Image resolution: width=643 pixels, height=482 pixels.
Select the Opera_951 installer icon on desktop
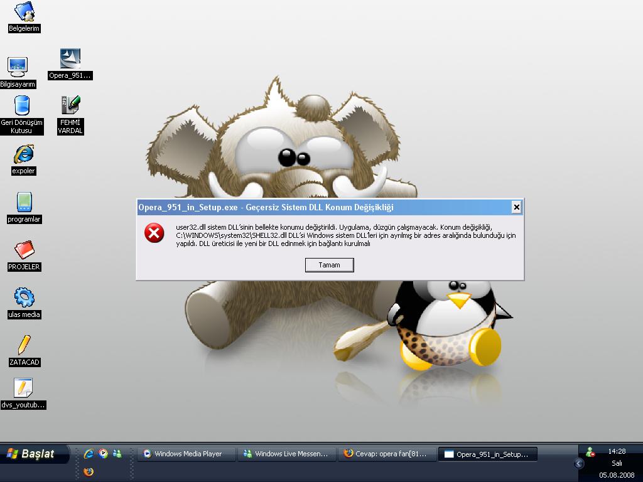tap(70, 59)
